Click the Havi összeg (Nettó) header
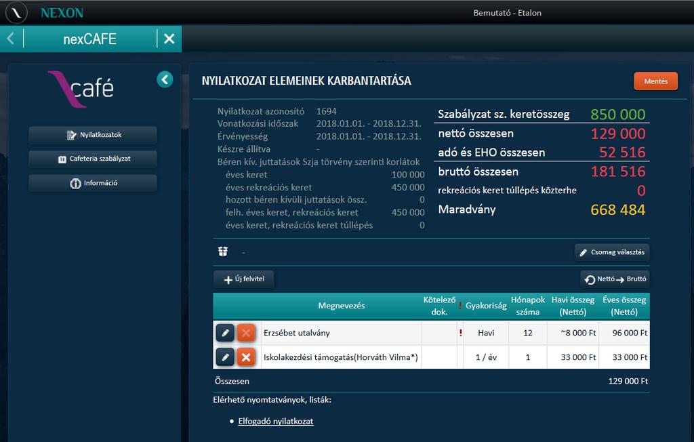This screenshot has width=694, height=442. 573,306
